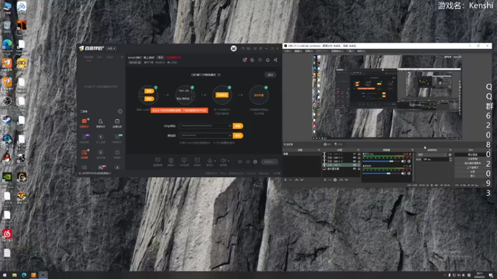Viewport: 497px width, 279px height.
Task: Mute the Mic/Aux channel in OBS mixer
Action: 403,161
